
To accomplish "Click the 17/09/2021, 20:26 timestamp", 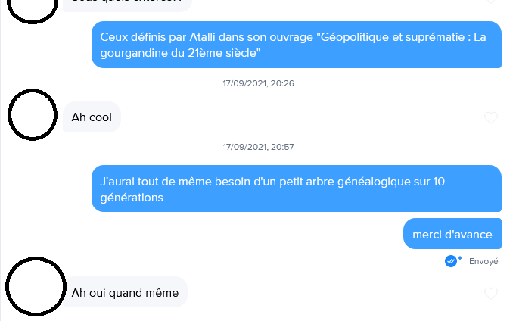I will point(258,83).
